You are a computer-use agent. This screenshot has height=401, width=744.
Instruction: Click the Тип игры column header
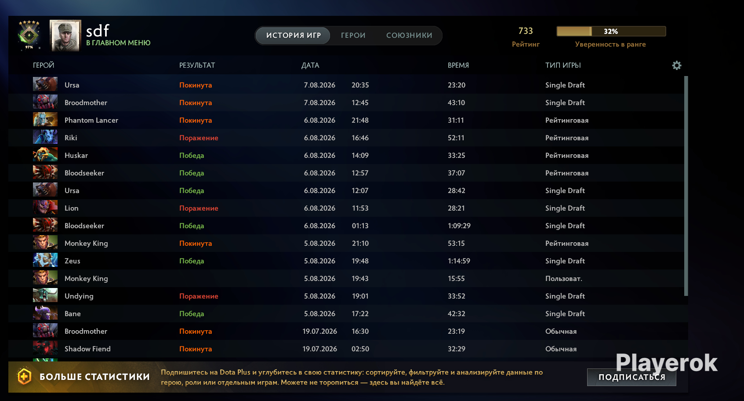[563, 65]
